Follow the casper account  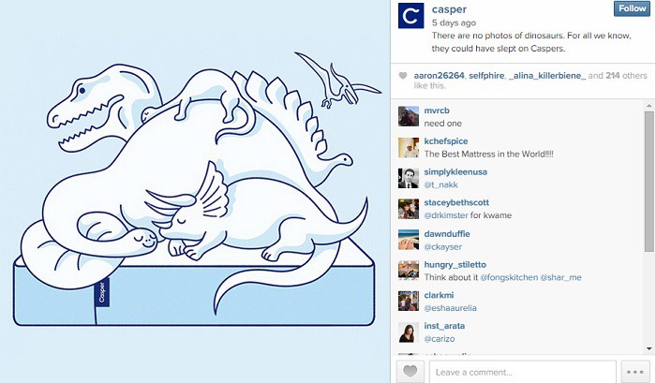[632, 8]
